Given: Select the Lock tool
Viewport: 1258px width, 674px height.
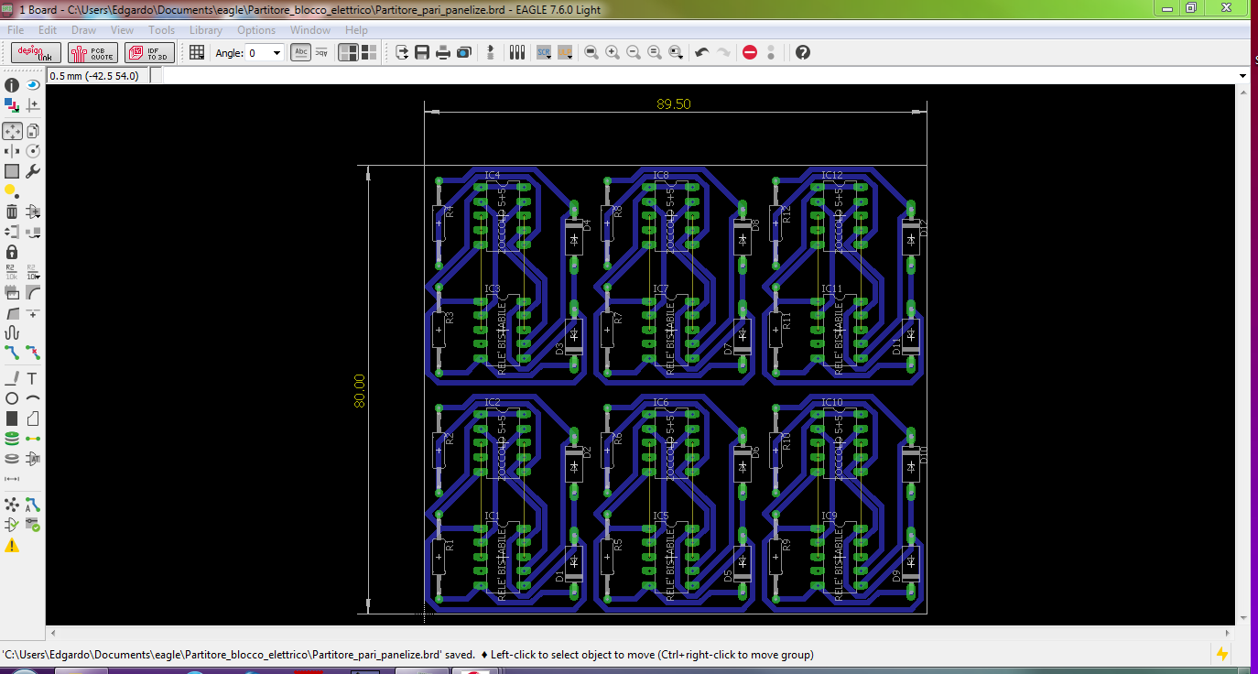Looking at the screenshot, I should tap(12, 252).
